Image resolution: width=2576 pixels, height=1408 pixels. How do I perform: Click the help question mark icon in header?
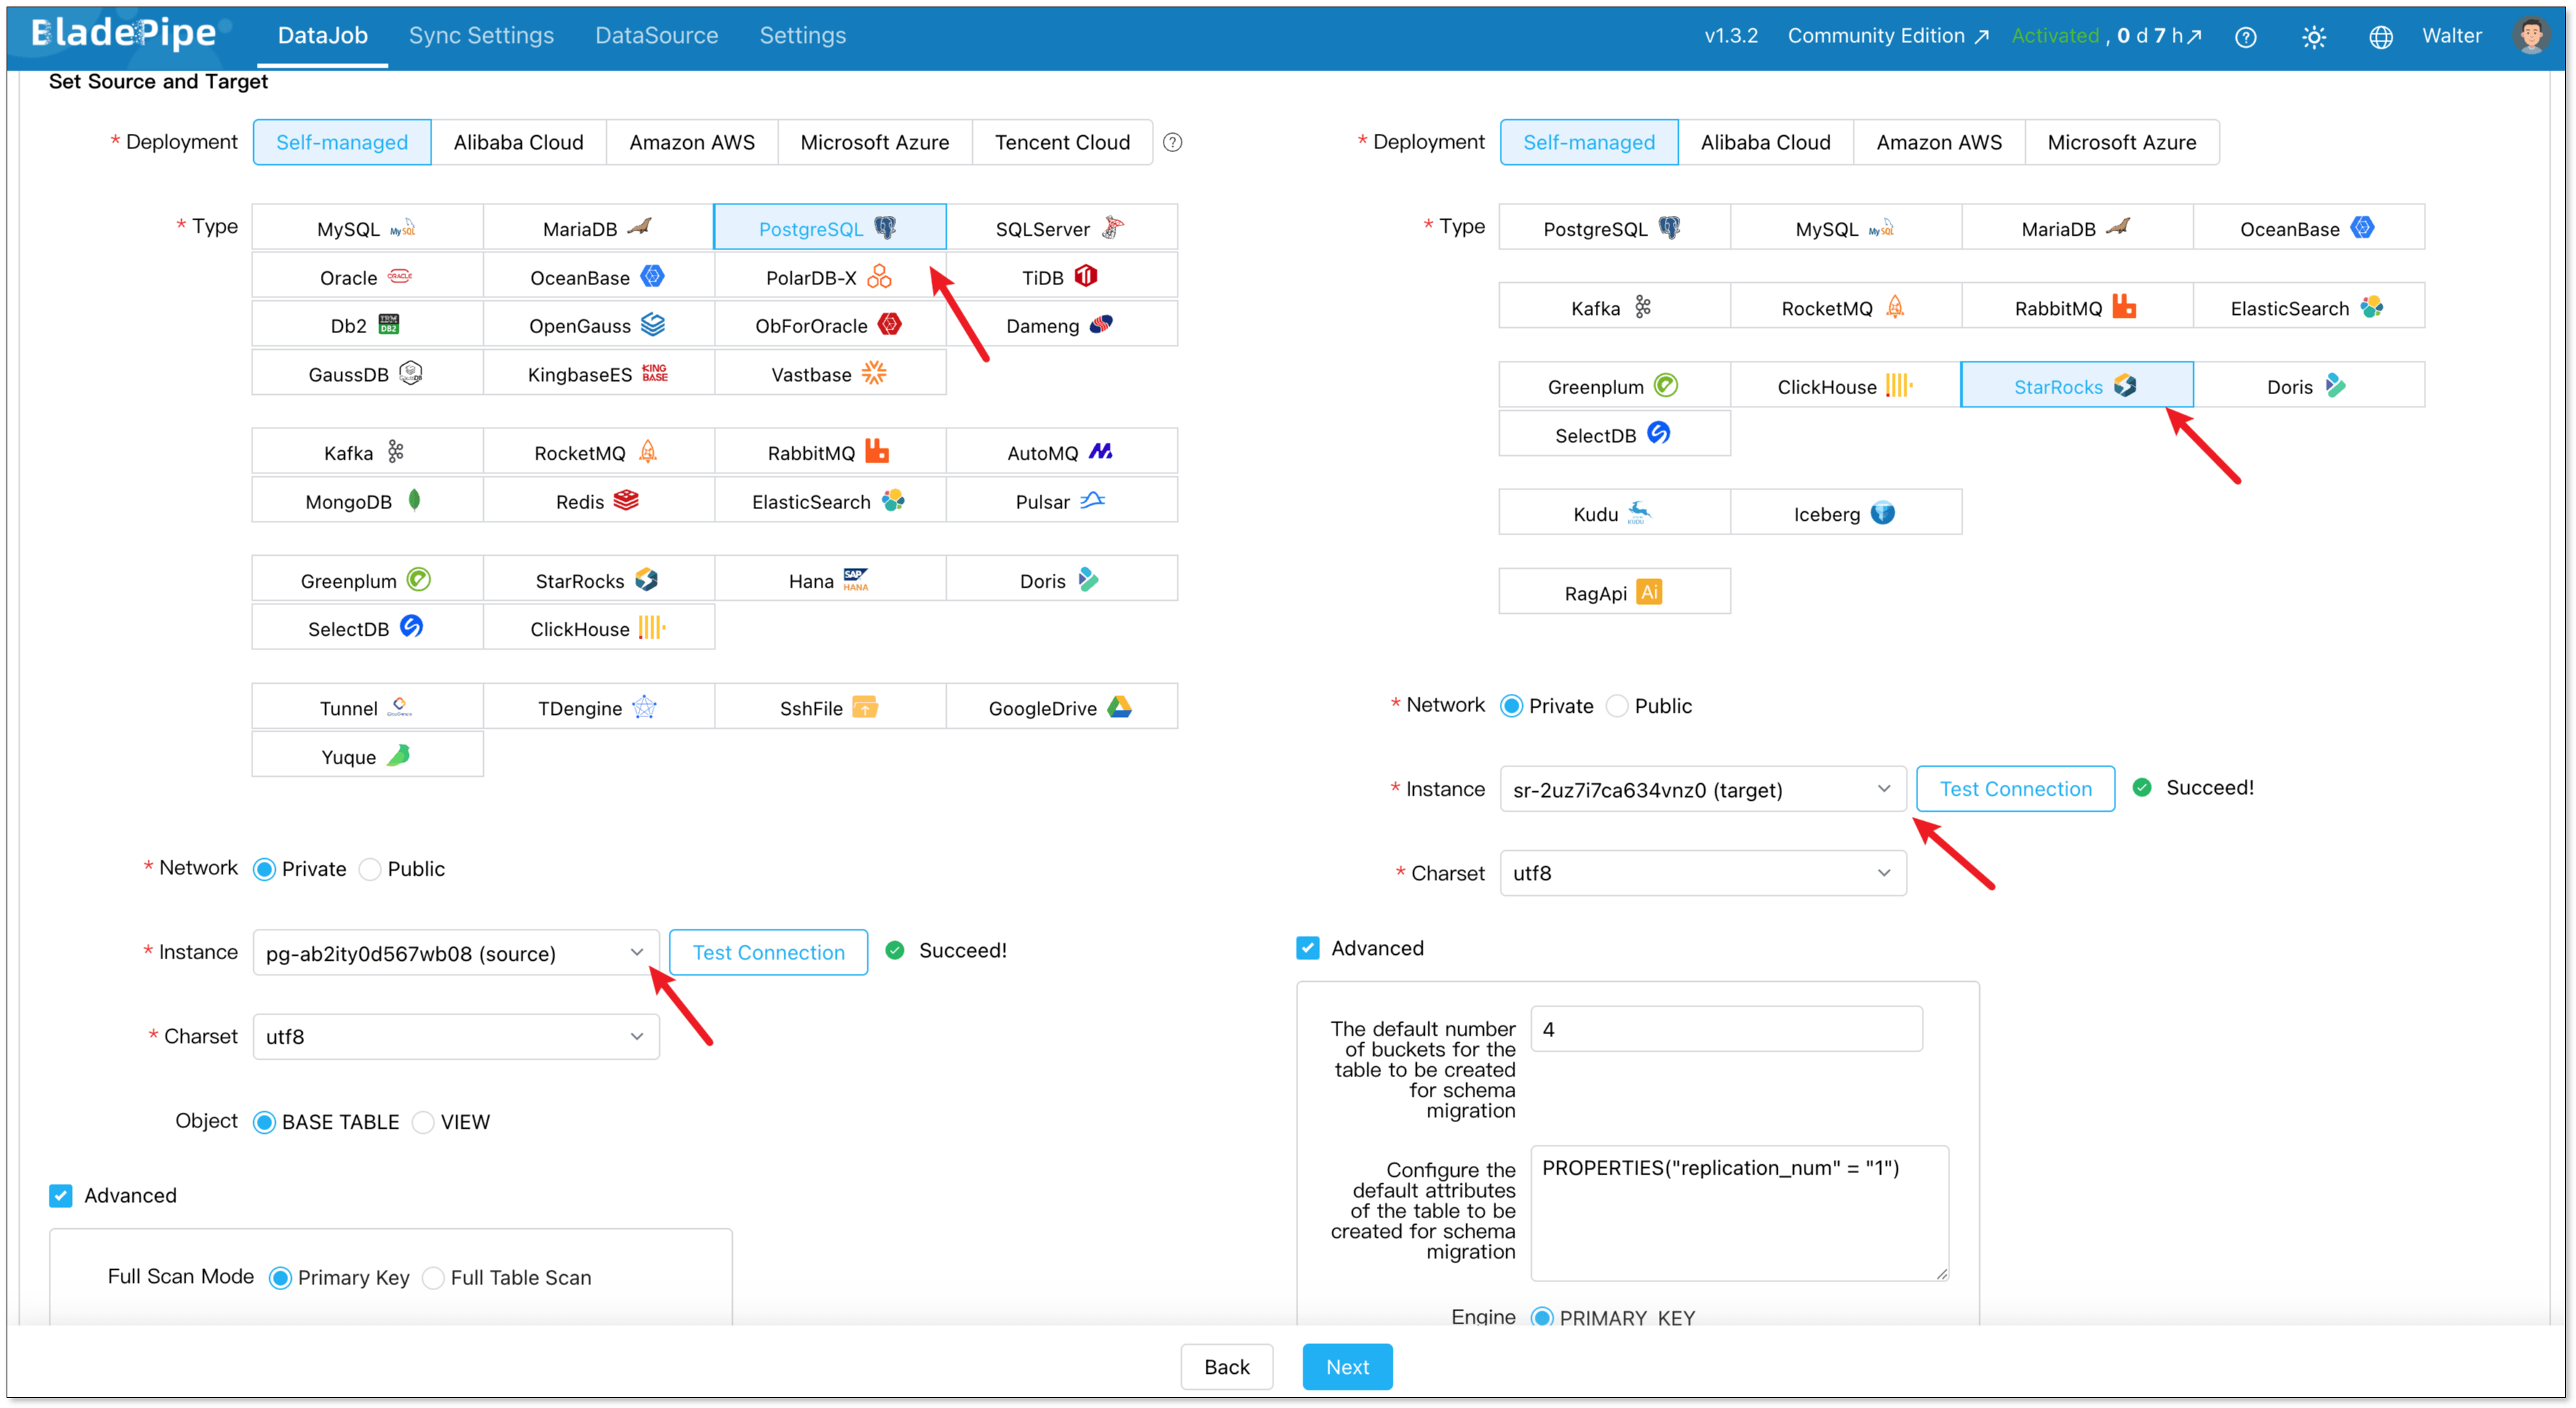click(2245, 37)
